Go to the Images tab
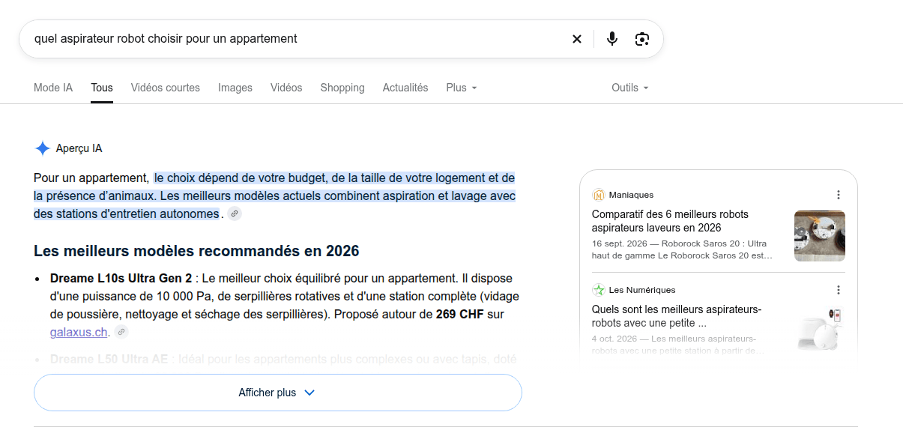Viewport: 903px width, 442px height. 235,88
